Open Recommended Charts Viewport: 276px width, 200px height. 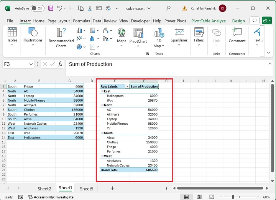point(61,38)
